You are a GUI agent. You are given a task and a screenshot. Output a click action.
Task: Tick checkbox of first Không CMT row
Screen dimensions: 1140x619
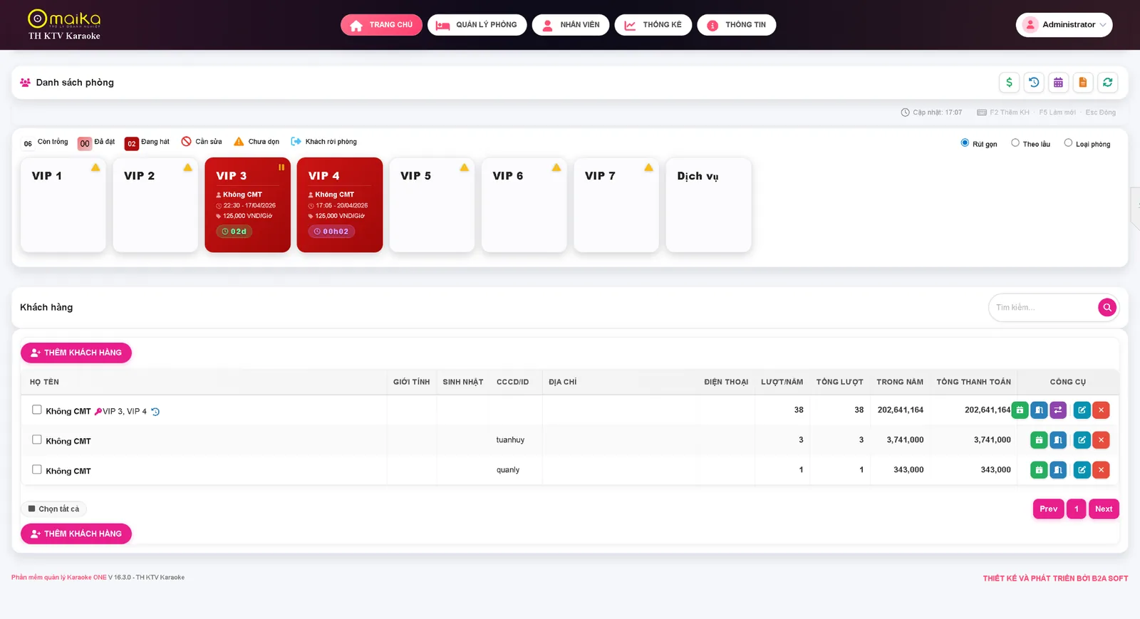(36, 410)
